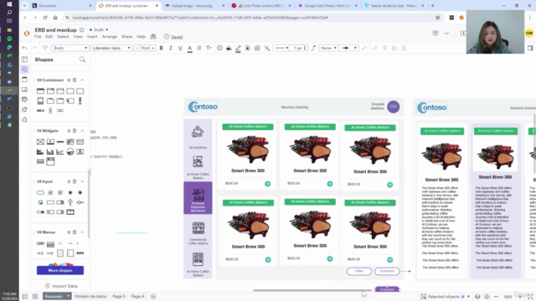Toggle bold formatting
Image resolution: width=536 pixels, height=301 pixels.
pos(162,48)
